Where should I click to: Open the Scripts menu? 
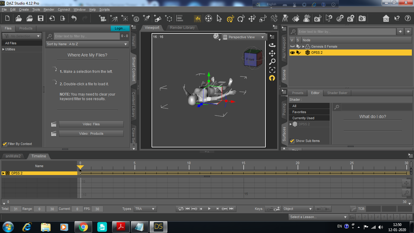104,9
